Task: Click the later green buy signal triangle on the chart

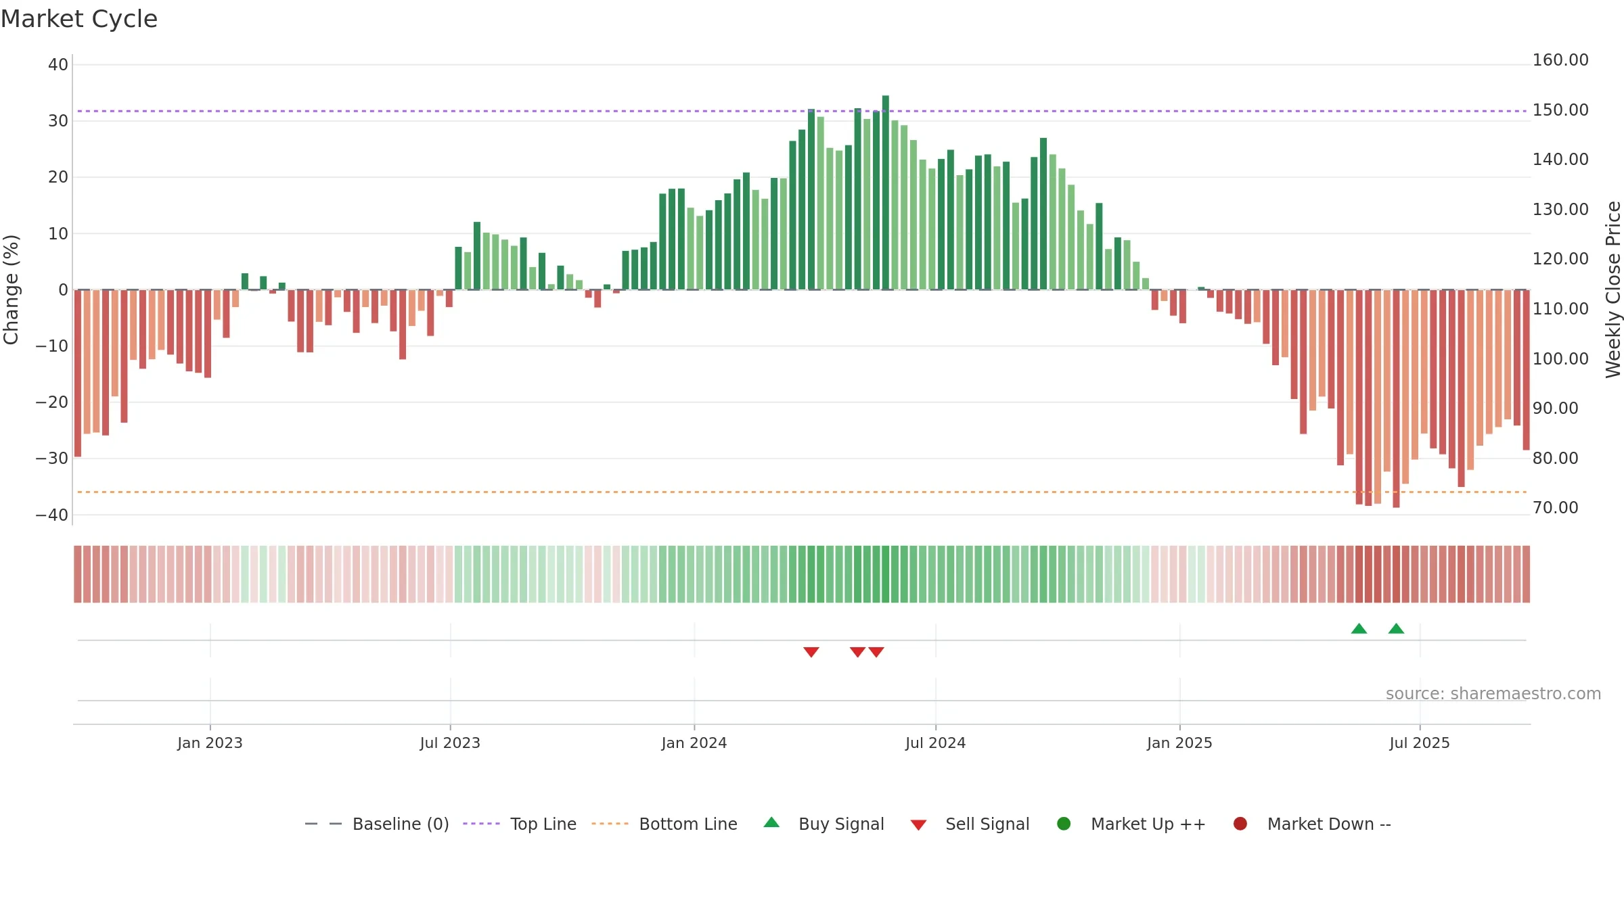Action: [x=1396, y=629]
